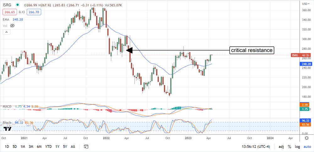
Task: Click the red 266.65 sell price box
Action: pos(9,12)
